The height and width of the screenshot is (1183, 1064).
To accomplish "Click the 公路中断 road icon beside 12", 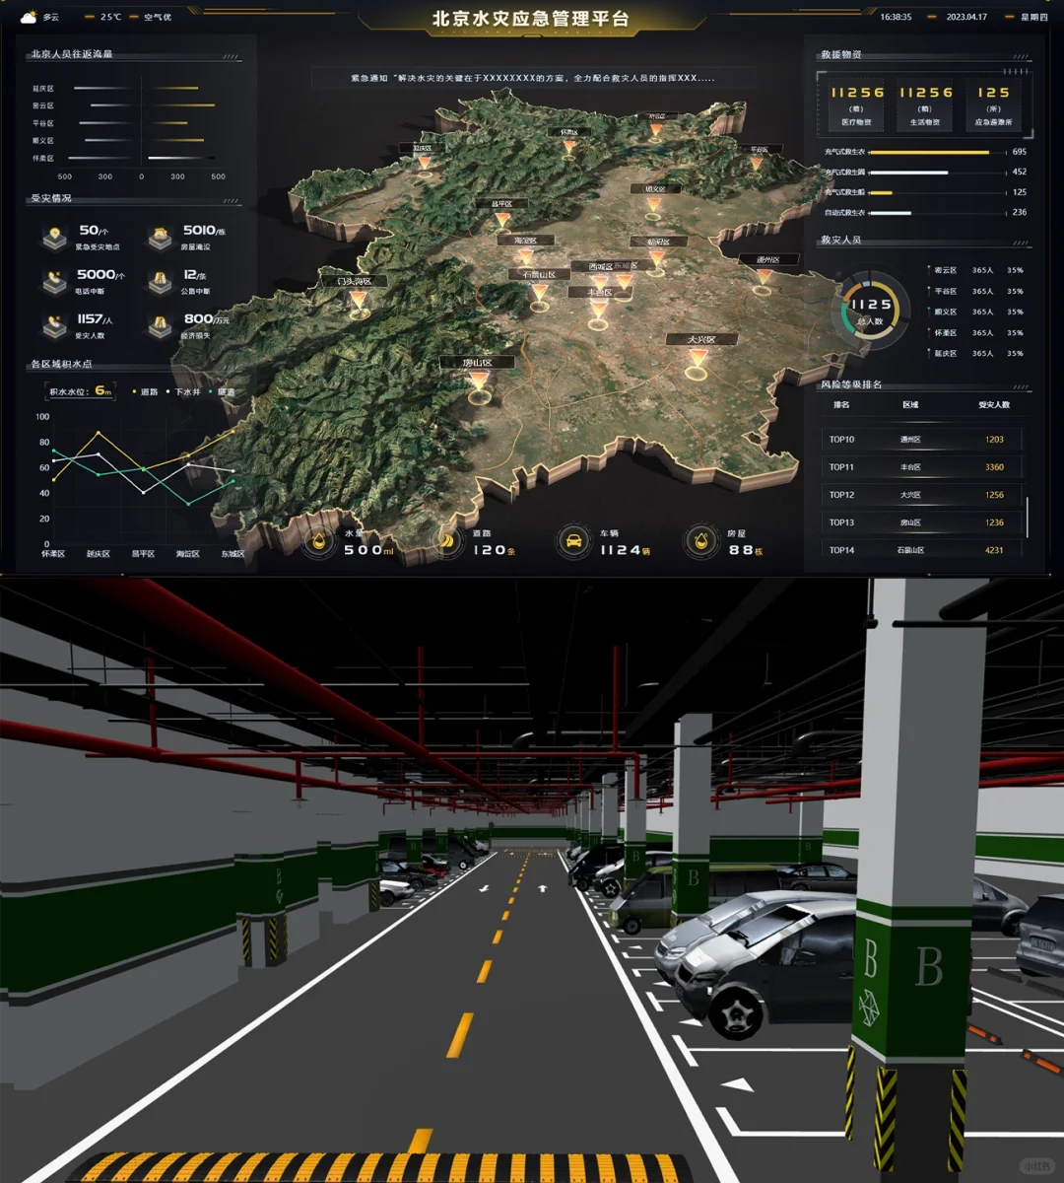I will point(160,282).
